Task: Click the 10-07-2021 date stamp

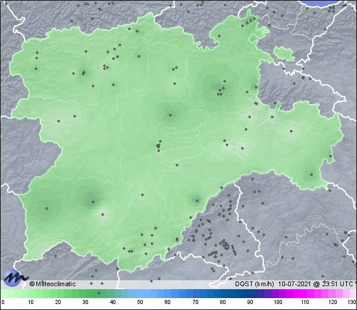Action: [x=295, y=284]
